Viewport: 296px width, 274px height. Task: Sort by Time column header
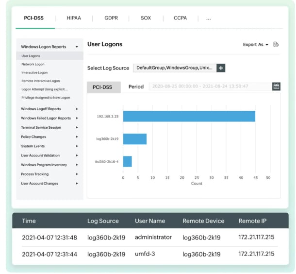29,221
